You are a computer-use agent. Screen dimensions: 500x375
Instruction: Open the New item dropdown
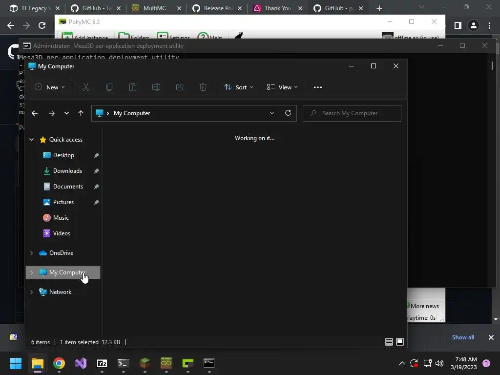[x=50, y=87]
